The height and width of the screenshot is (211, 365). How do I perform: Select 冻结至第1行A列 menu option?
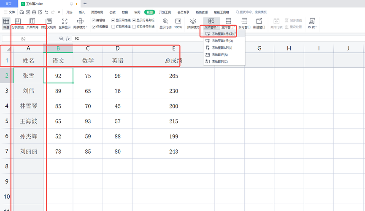[224, 34]
